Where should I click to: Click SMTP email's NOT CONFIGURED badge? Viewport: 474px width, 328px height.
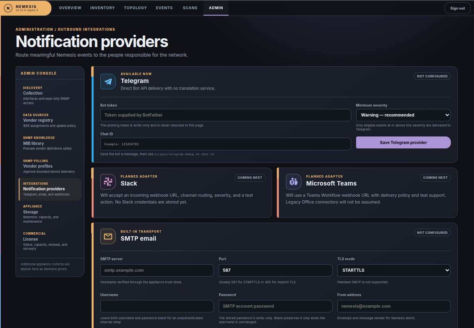[x=432, y=233]
